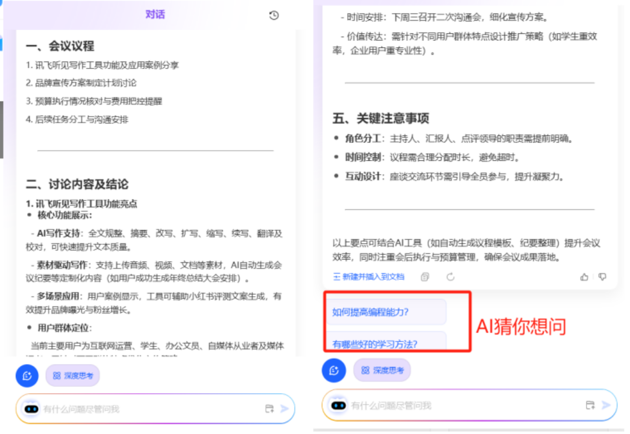Viewport: 630px width, 434px height.
Task: Click agenda item 预算执行情况核对与费用把控提醒
Action: 93,101
